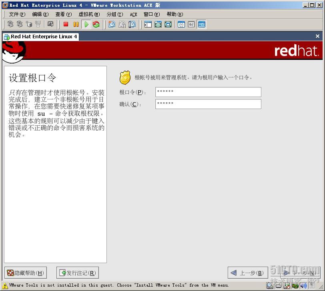Click the yellow warning triangle icon
This screenshot has height=291, width=325.
coord(5,286)
